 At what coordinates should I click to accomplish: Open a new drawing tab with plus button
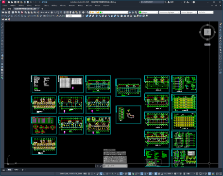(x=42, y=9)
